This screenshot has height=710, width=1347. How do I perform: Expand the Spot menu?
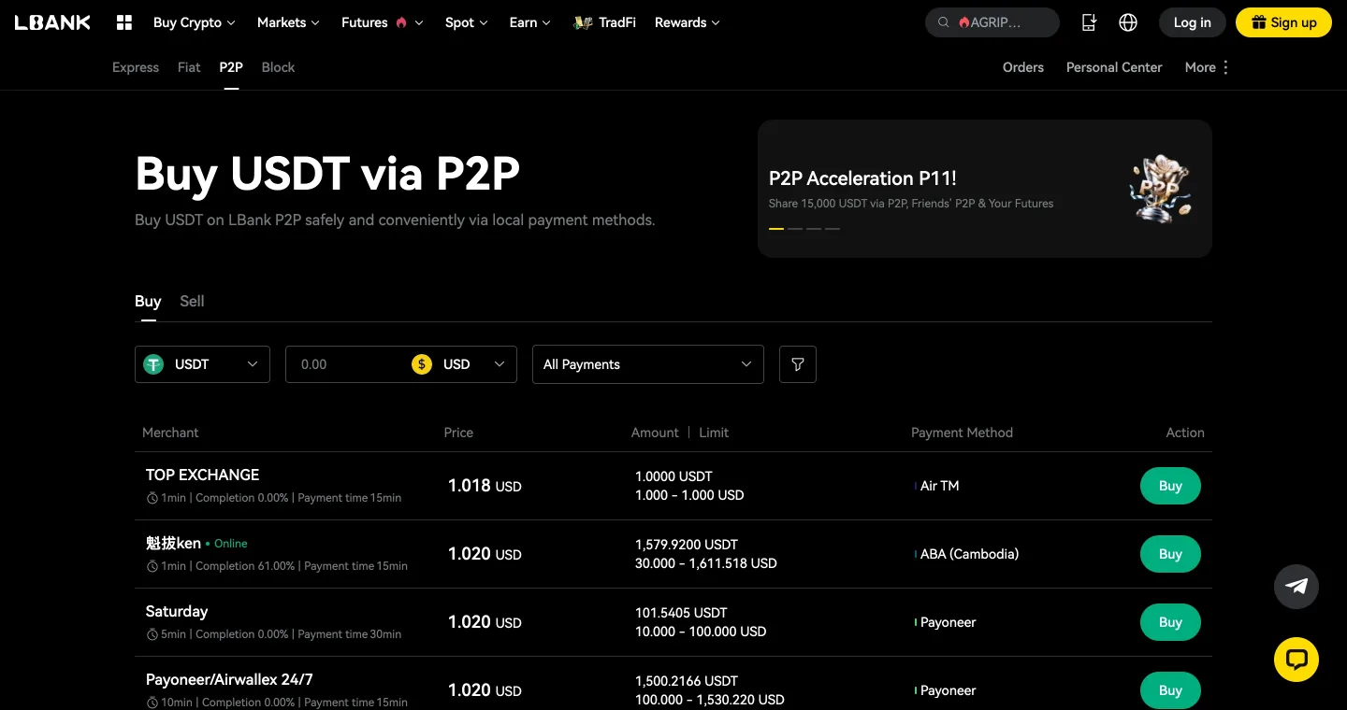coord(466,22)
